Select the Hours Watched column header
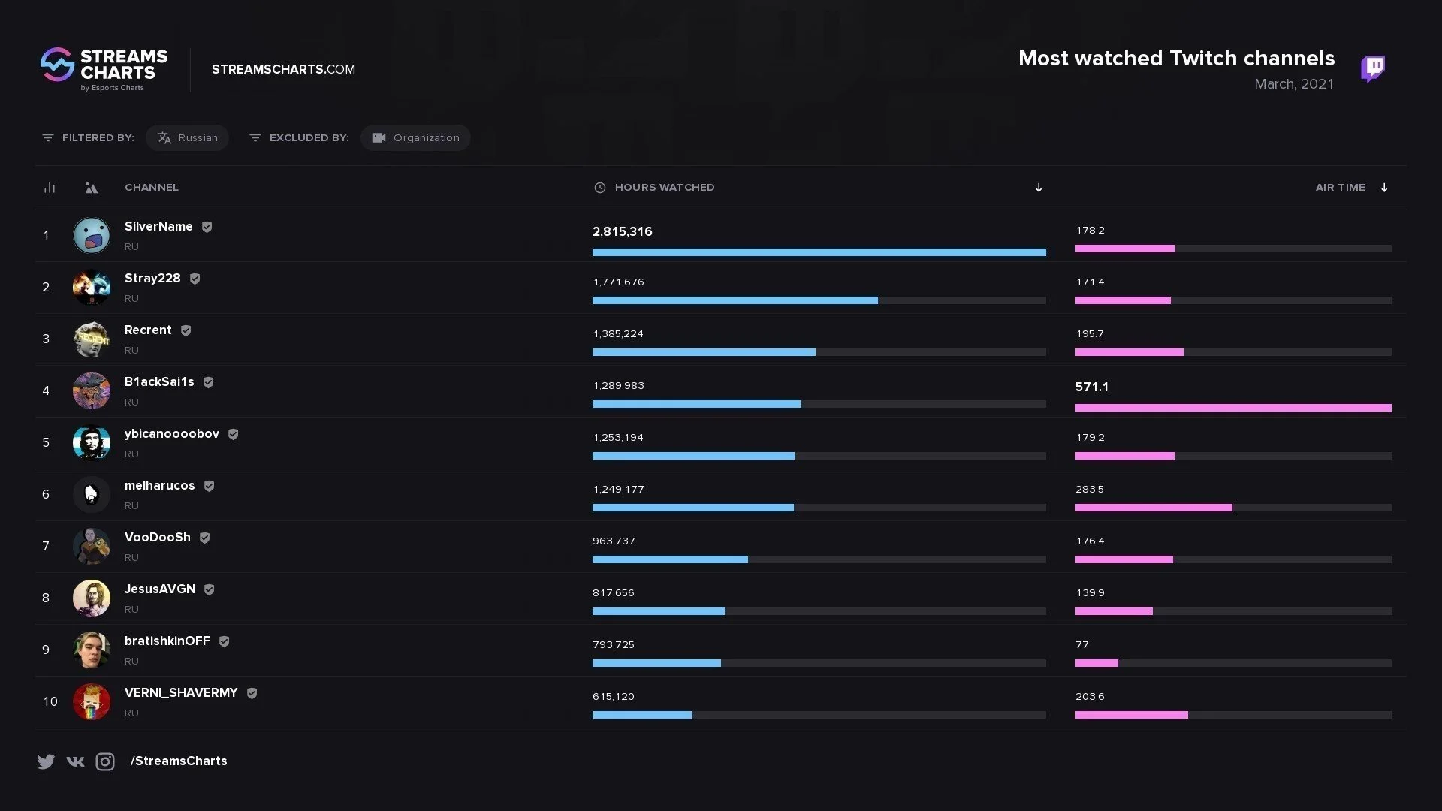Image resolution: width=1442 pixels, height=811 pixels. 665,188
